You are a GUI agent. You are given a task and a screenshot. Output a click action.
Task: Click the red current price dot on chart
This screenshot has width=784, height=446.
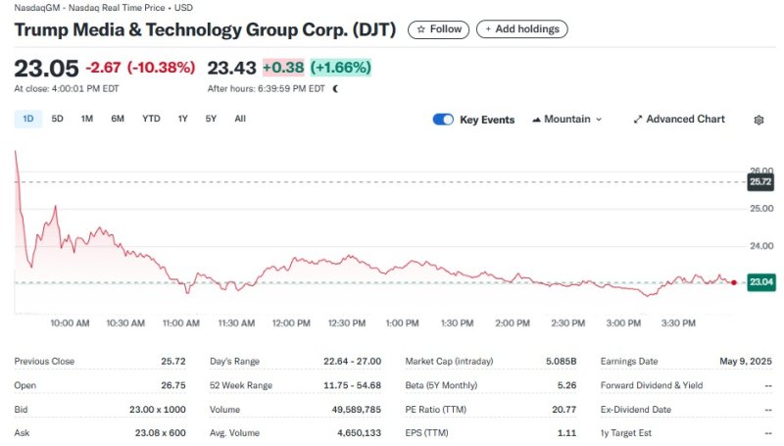tap(733, 283)
